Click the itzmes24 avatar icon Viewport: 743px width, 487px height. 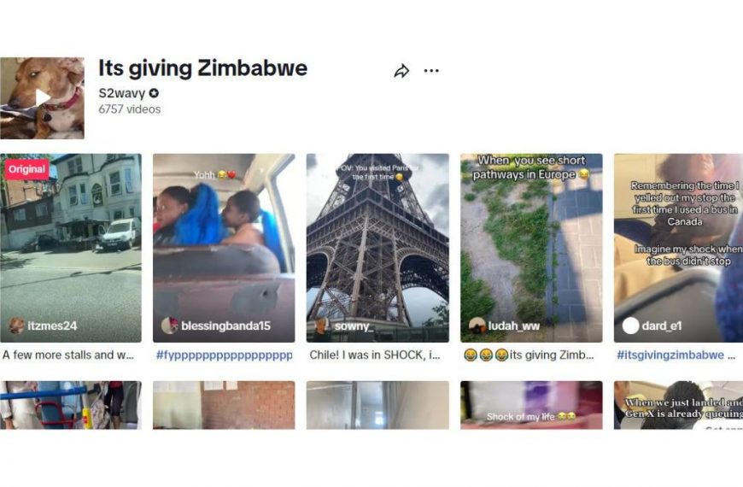(16, 326)
